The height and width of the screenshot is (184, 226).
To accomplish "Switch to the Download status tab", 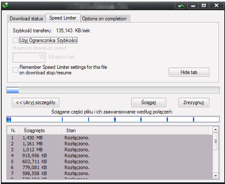I will click(x=27, y=19).
